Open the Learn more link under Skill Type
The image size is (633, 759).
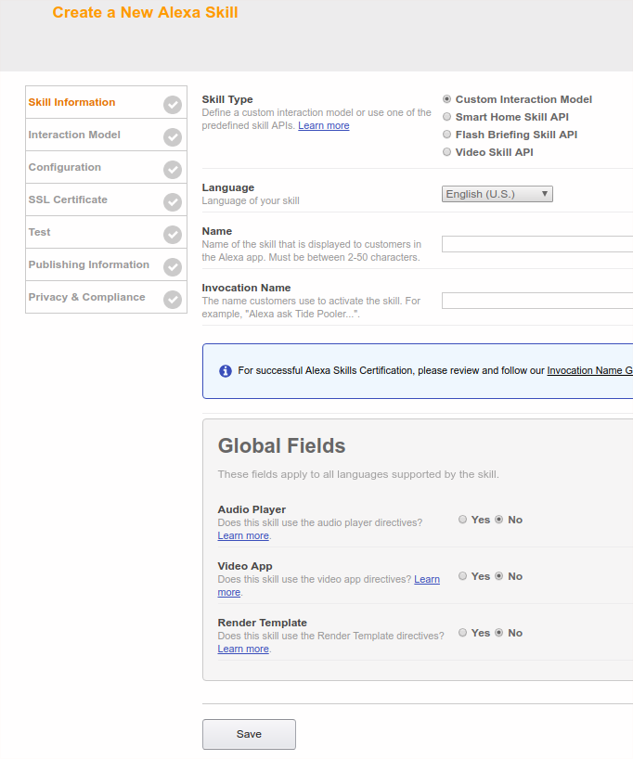pos(323,125)
